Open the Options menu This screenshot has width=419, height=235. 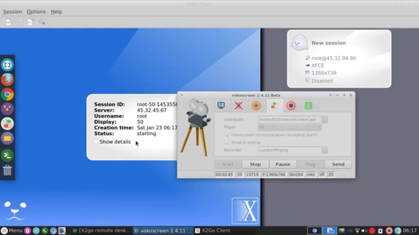(36, 12)
